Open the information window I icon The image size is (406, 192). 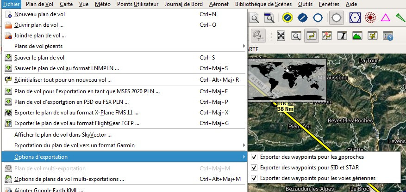click(342, 36)
